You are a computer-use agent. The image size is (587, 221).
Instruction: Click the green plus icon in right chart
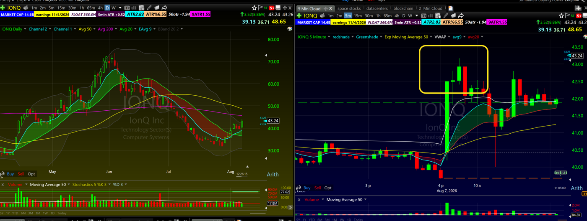tap(299, 15)
